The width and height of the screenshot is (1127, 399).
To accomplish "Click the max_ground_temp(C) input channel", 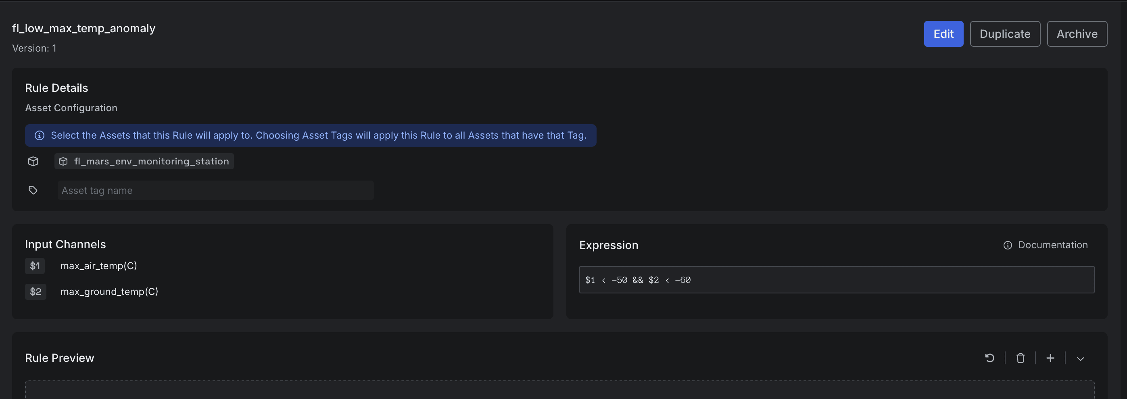I will tap(109, 291).
